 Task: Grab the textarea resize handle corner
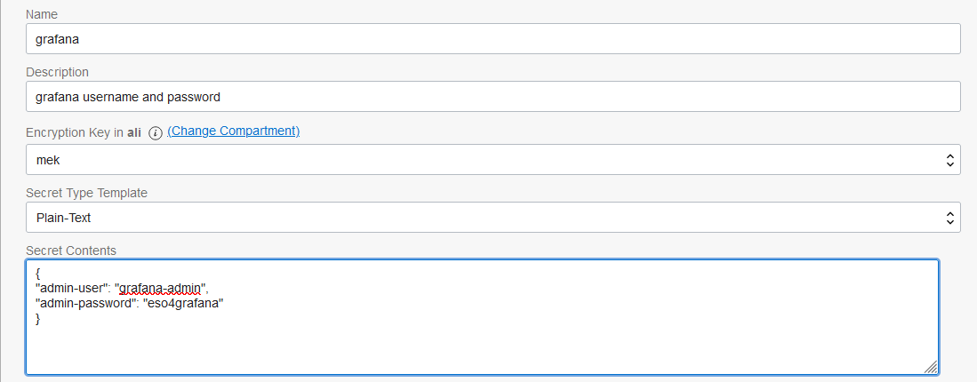[930, 366]
